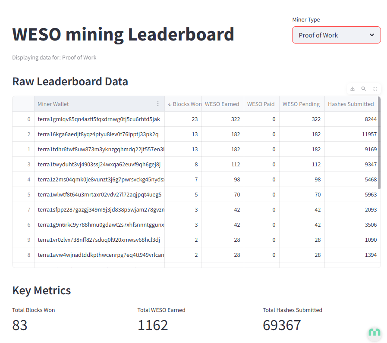Download the leaderboard table as CSV
Viewport: 387px width, 343px height.
click(x=352, y=89)
